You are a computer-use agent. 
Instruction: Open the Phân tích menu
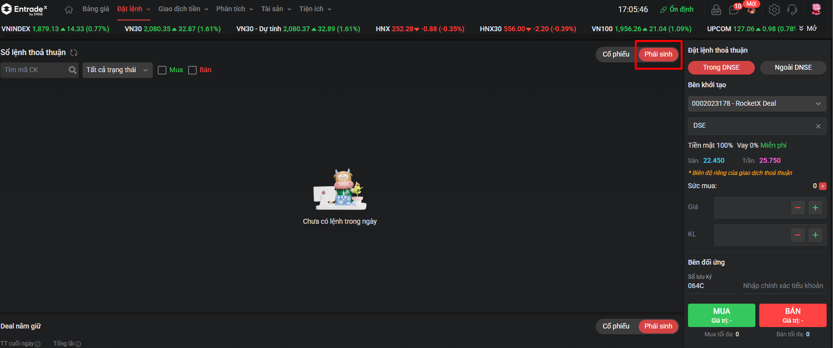point(235,9)
